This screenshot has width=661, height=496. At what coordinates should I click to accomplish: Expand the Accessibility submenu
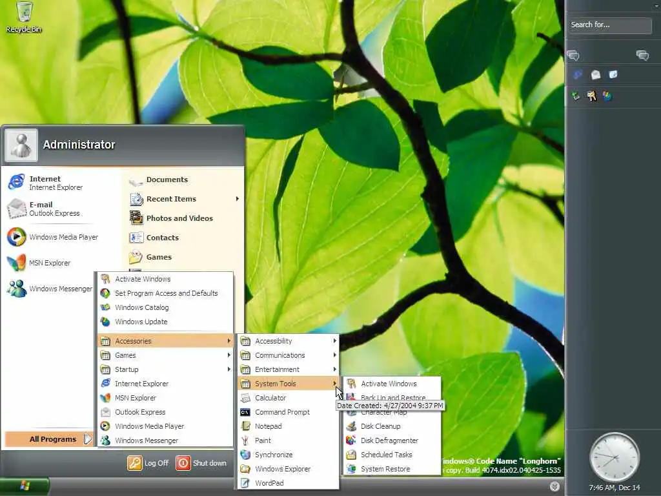[289, 341]
